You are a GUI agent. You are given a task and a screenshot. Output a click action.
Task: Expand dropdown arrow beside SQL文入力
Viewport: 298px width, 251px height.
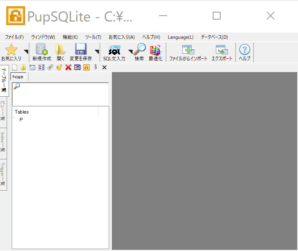(x=130, y=52)
